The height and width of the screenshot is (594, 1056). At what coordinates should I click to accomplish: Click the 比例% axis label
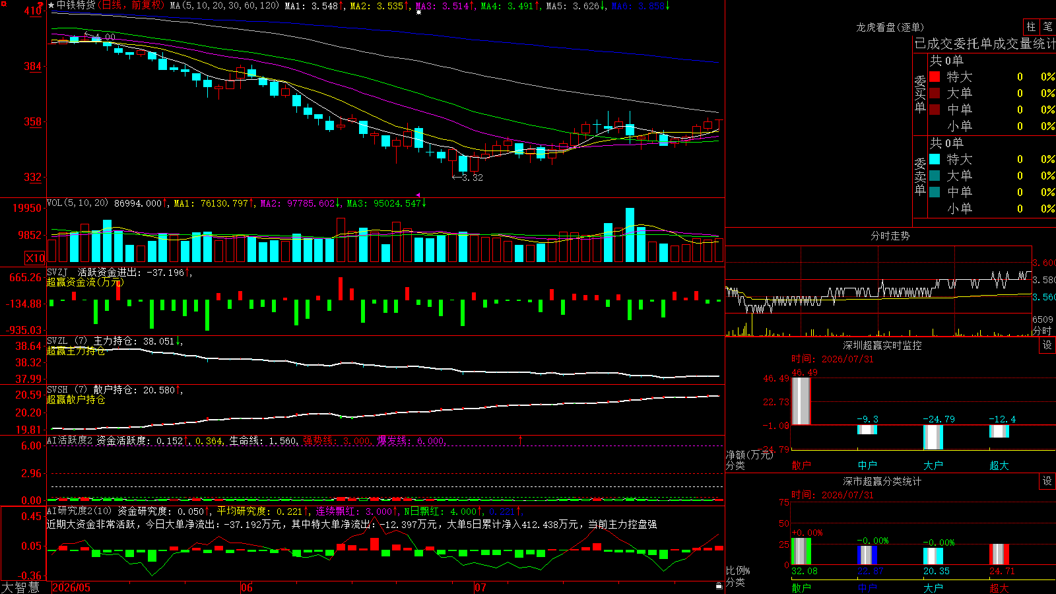pos(738,571)
